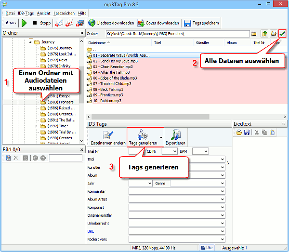289x252 pixels.
Task: Click the blue floppy Tags speichern icon
Action: point(187,23)
